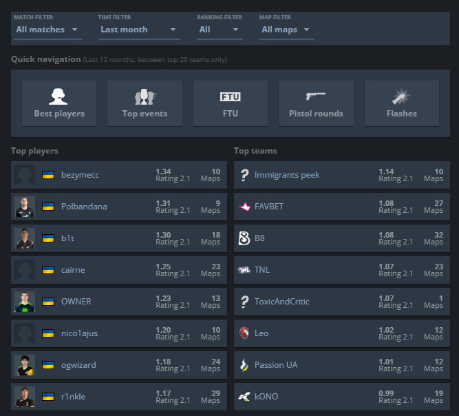Open the Match filter All matches dropdown

(47, 30)
